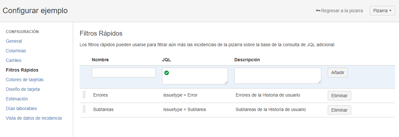Click into the JQL text area
The height and width of the screenshot is (137, 399).
[x=195, y=76]
